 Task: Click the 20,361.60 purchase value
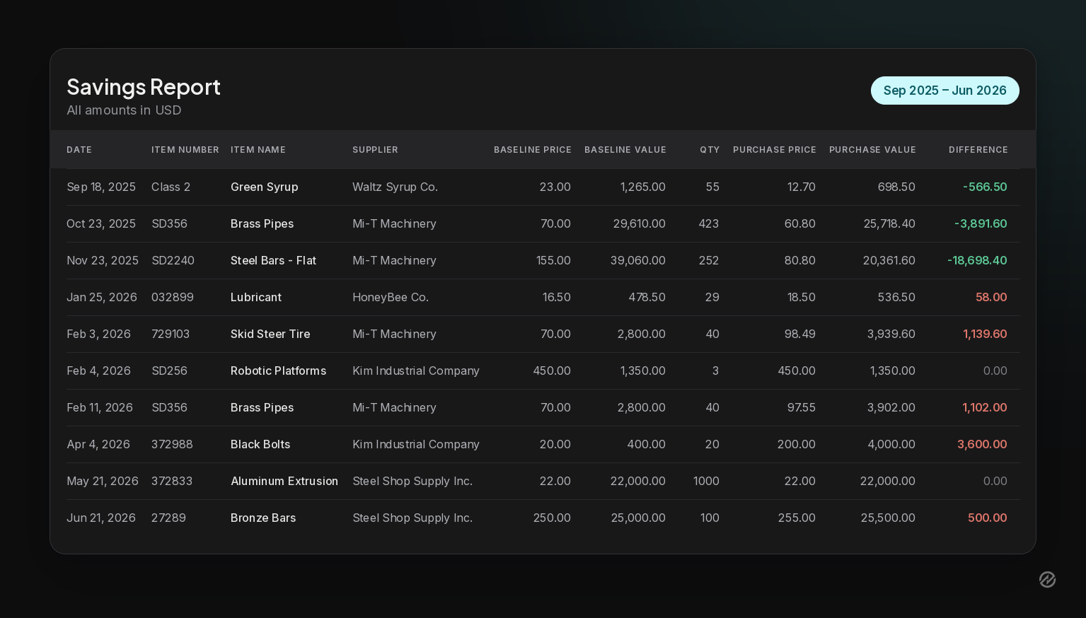point(889,260)
